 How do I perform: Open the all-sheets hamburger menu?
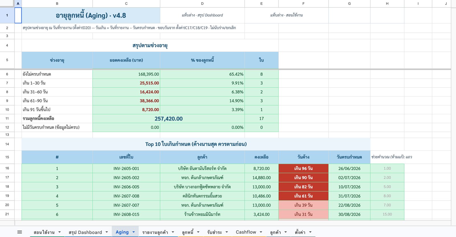tap(20, 232)
